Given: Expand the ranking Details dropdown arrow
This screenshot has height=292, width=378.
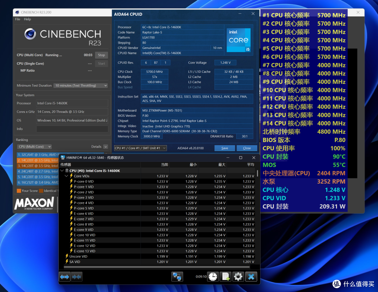Looking at the screenshot, I should coord(106,147).
